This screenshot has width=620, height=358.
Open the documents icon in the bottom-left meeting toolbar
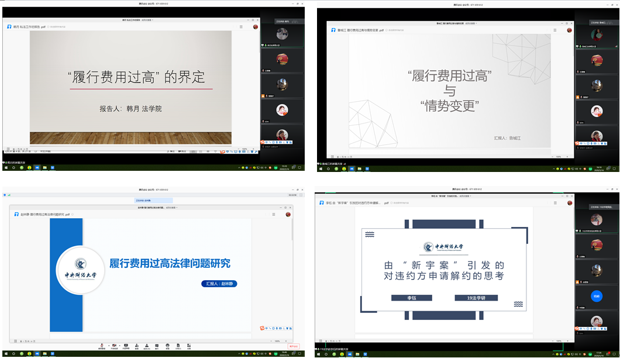(x=178, y=346)
